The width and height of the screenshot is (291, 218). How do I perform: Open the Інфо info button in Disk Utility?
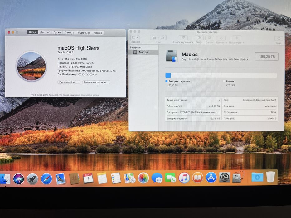[279, 39]
